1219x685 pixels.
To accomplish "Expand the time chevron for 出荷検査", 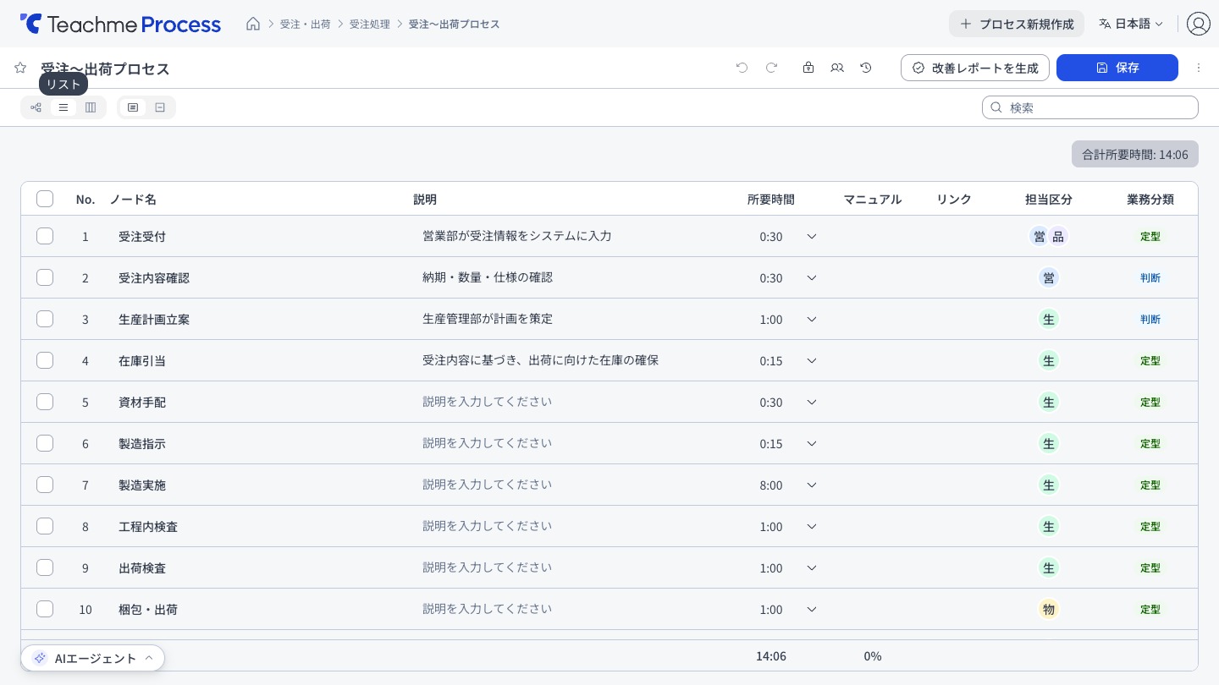I will click(x=812, y=567).
